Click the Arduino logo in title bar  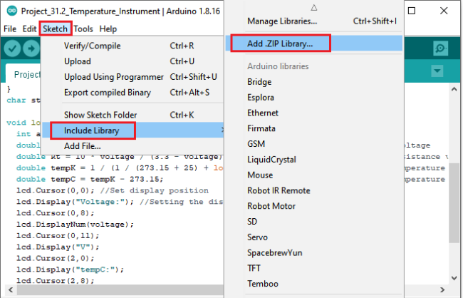12,11
